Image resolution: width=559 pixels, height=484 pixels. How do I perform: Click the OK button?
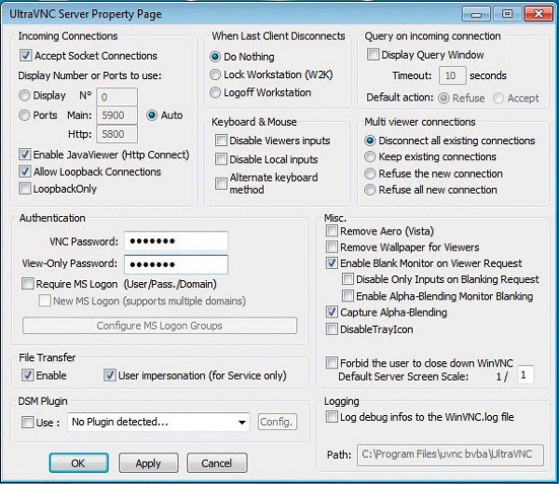78,463
